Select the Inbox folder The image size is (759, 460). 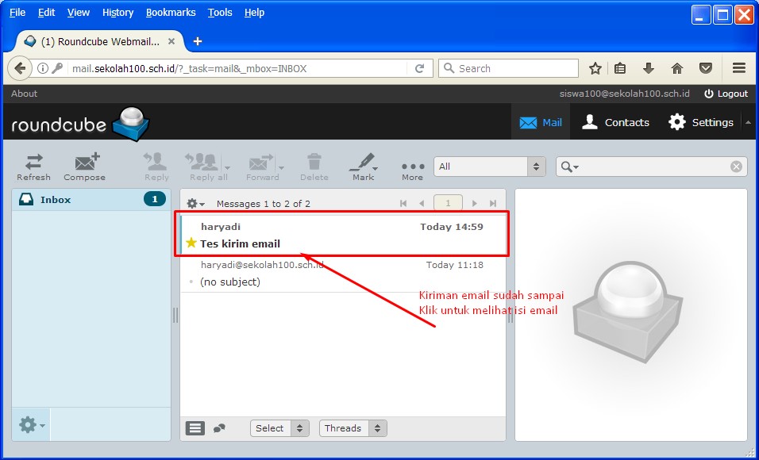pos(56,200)
